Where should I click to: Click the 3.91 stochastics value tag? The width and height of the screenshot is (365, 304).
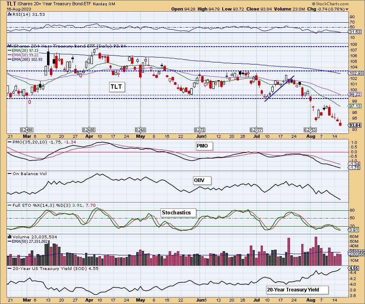pos(354,230)
